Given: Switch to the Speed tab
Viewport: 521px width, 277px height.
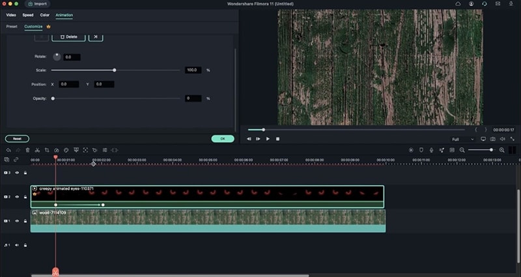Looking at the screenshot, I should tap(28, 15).
